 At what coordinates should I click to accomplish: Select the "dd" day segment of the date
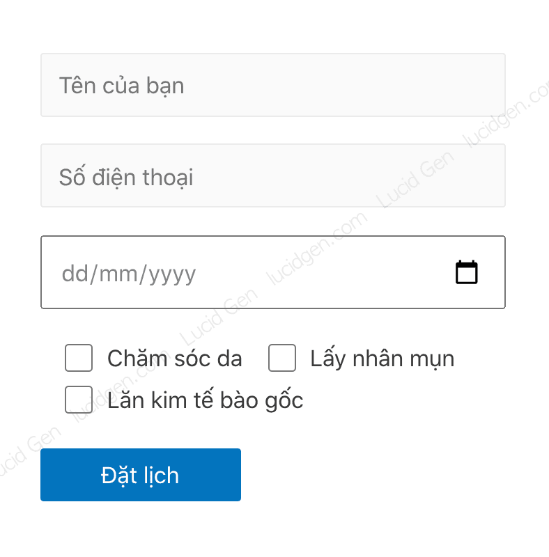[72, 274]
